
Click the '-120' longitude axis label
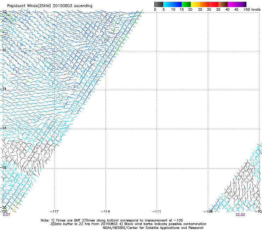coord(4,212)
